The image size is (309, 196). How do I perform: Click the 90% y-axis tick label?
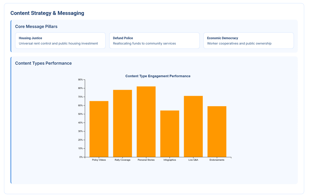pos(80,80)
